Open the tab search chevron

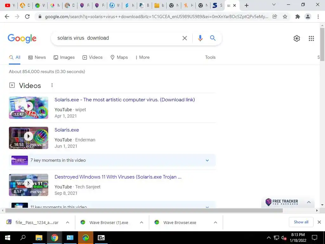point(274,4)
